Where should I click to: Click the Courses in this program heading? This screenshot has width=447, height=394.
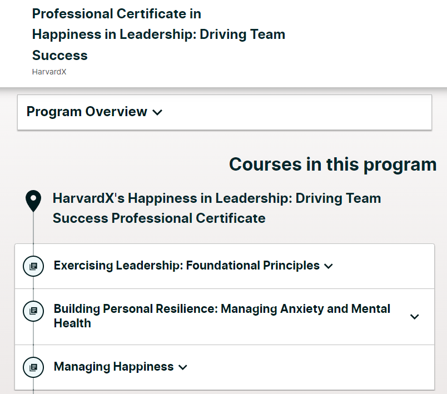tap(332, 164)
